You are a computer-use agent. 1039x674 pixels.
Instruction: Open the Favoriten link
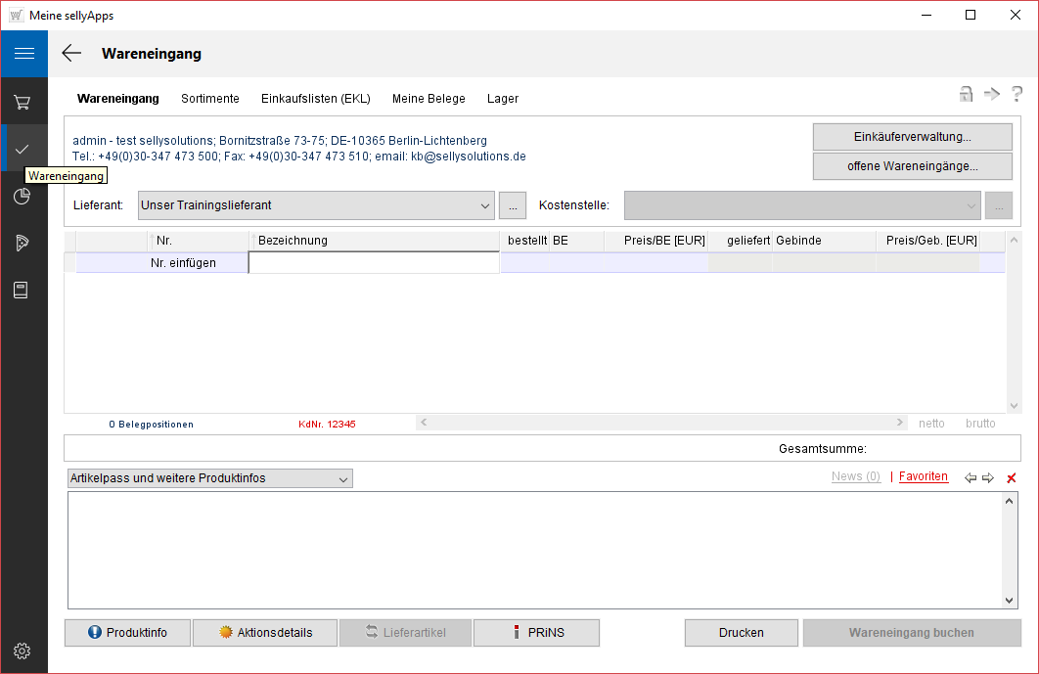tap(923, 476)
